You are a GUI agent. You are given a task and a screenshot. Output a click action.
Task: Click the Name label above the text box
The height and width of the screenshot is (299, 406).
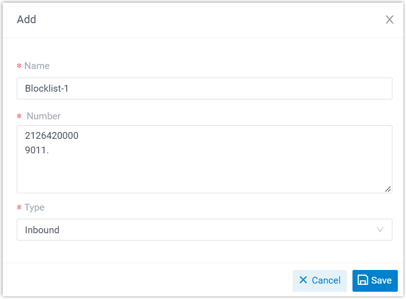tap(37, 66)
